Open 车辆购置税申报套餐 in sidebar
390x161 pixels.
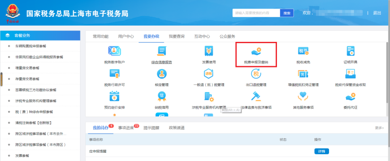tap(31, 46)
